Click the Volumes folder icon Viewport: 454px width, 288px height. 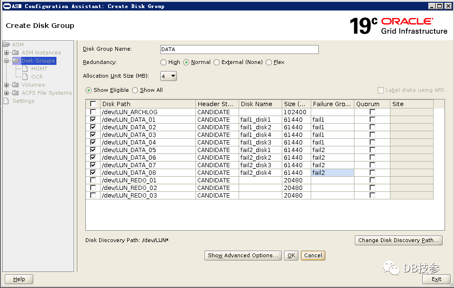(x=16, y=85)
